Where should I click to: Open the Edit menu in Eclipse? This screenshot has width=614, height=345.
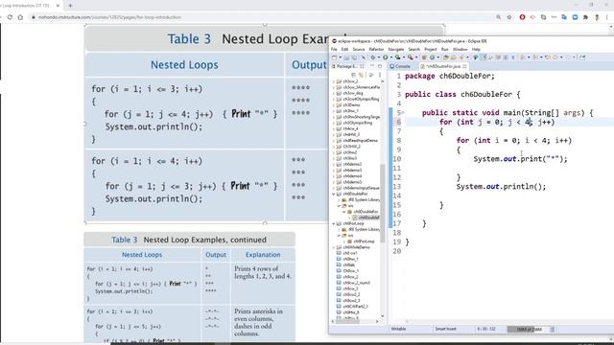pyautogui.click(x=344, y=49)
